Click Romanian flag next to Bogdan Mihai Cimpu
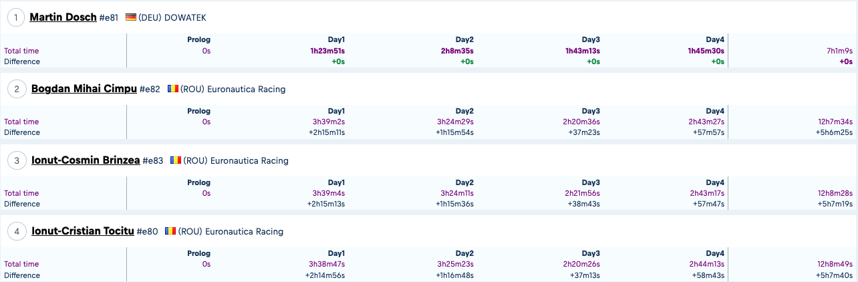858x282 pixels. [x=173, y=89]
